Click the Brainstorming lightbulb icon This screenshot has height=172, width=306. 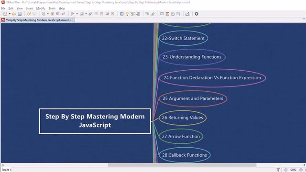point(127,14)
